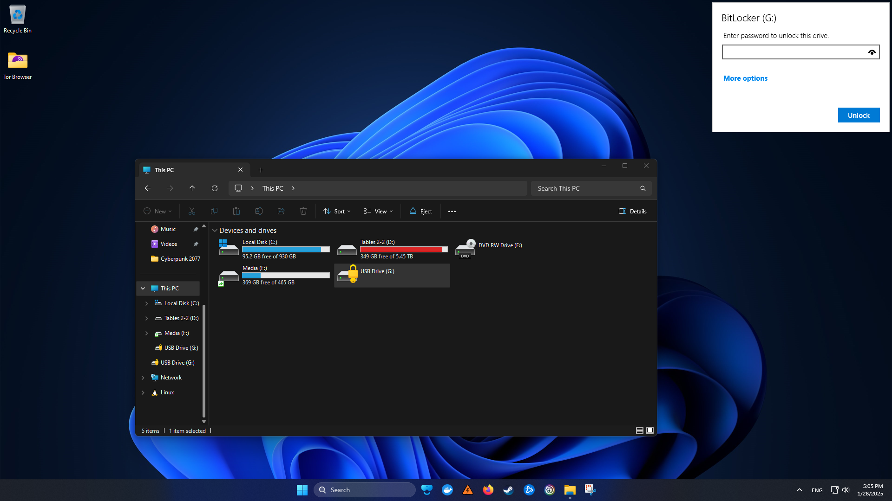The height and width of the screenshot is (501, 892).
Task: Close the This PC tab
Action: [241, 170]
